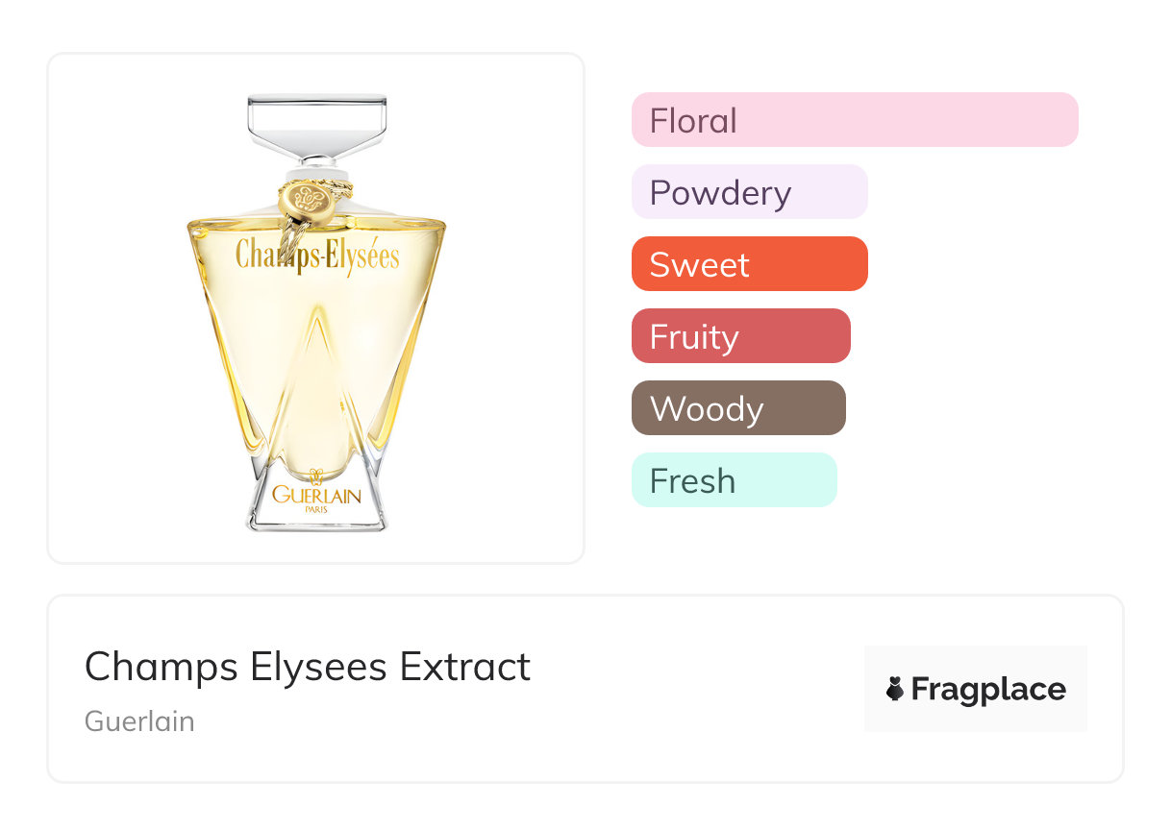This screenshot has height=830, width=1171.
Task: Choose the mint Fresh accord bar
Action: pyautogui.click(x=734, y=480)
